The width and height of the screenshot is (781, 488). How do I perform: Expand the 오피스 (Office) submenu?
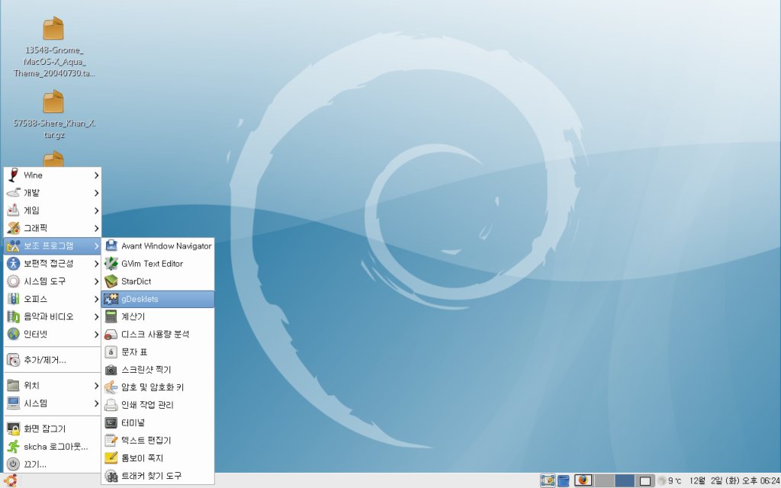[53, 299]
